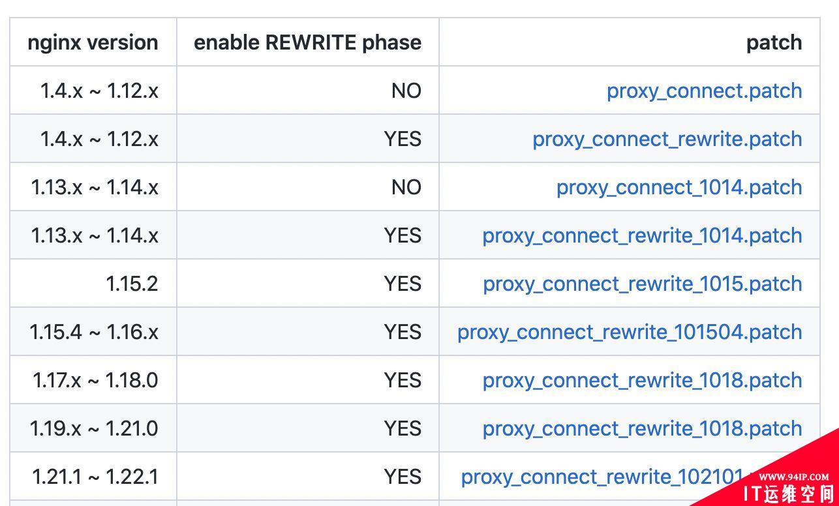Open the rewrite_1018 patch for 1.19.x ~ 1.21.0
Image resolution: width=839 pixels, height=506 pixels.
[643, 428]
